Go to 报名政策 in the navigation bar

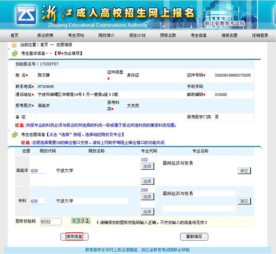point(45,35)
